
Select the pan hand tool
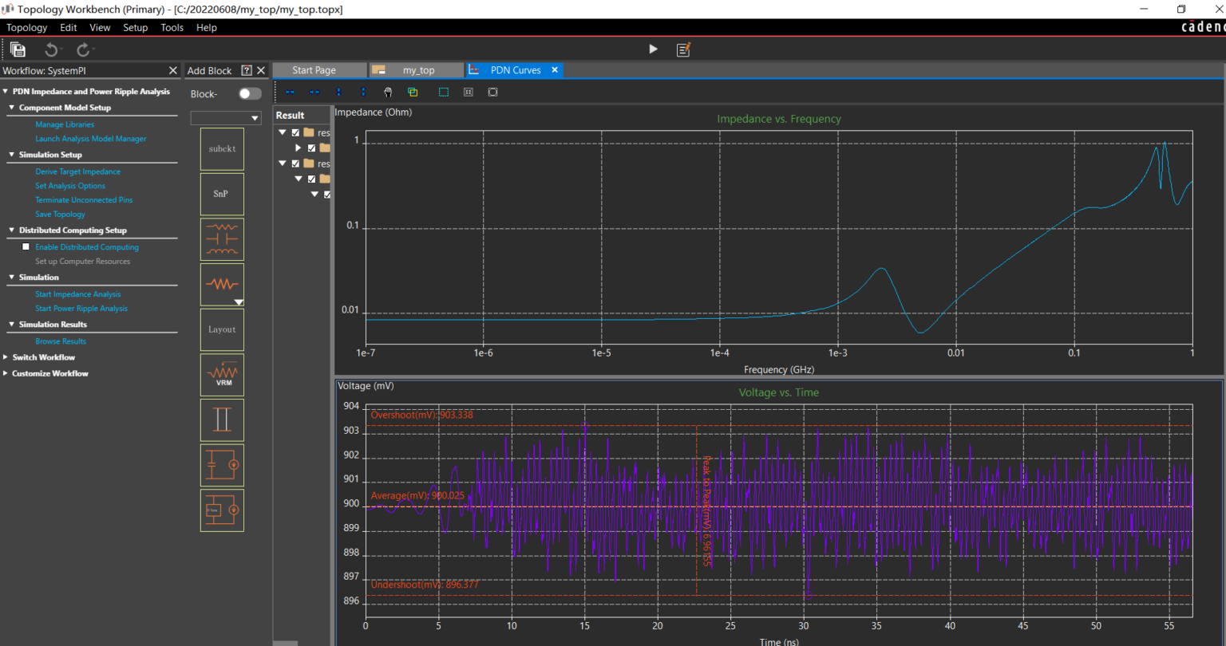[x=388, y=93]
